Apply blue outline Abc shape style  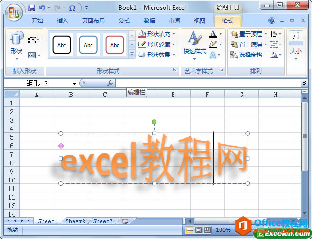88,45
